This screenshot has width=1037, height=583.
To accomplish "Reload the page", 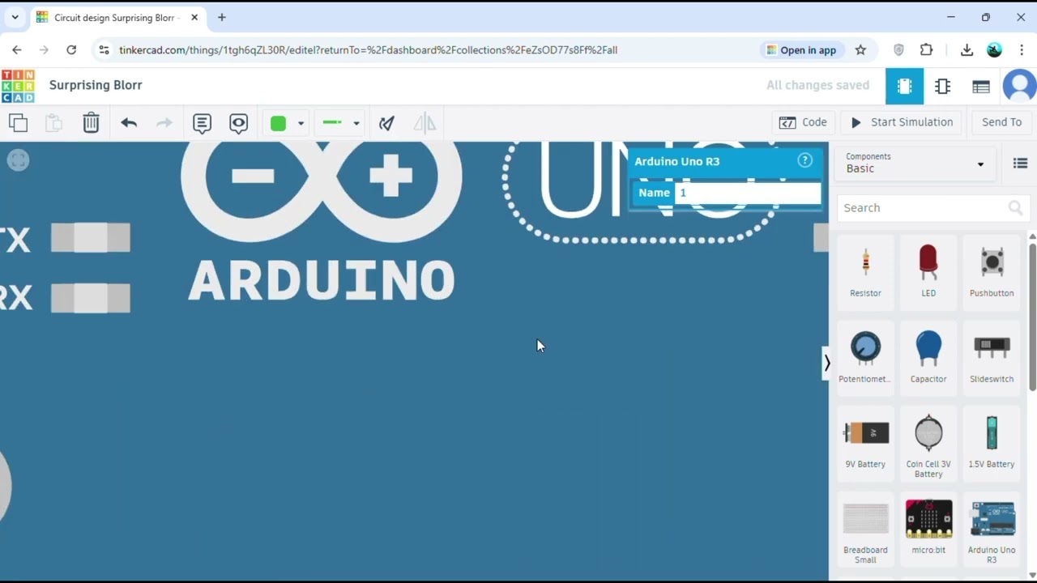I will pyautogui.click(x=71, y=50).
